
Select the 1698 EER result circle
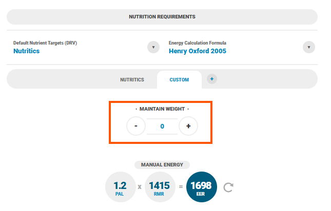pos(202,187)
